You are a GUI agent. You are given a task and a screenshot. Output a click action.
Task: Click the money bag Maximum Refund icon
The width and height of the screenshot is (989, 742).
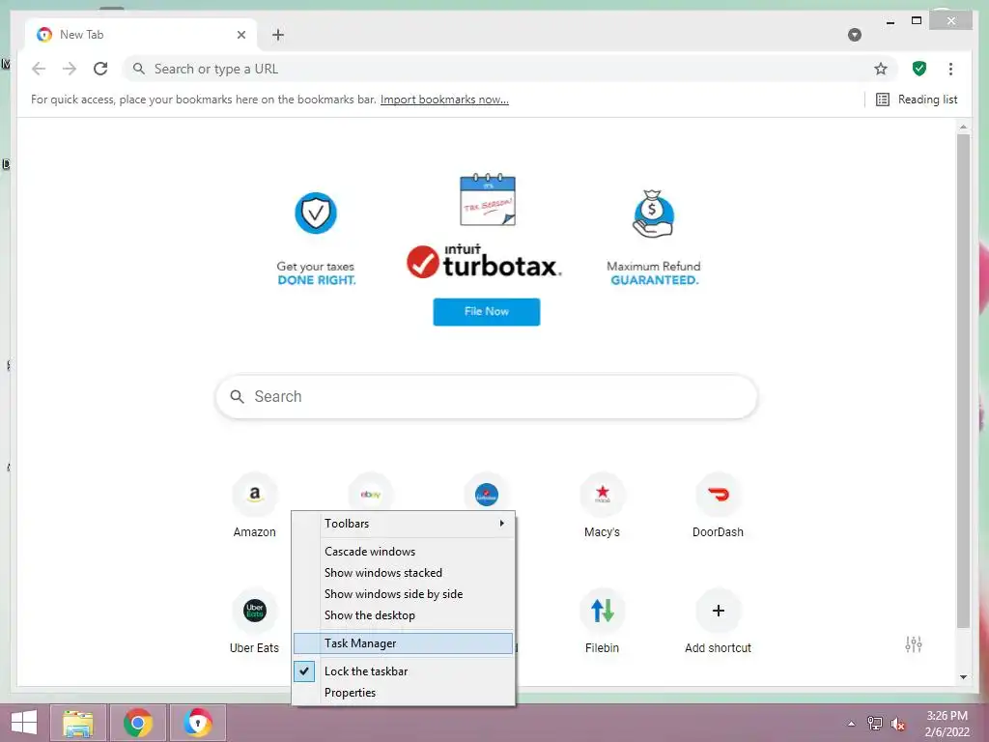coord(654,214)
